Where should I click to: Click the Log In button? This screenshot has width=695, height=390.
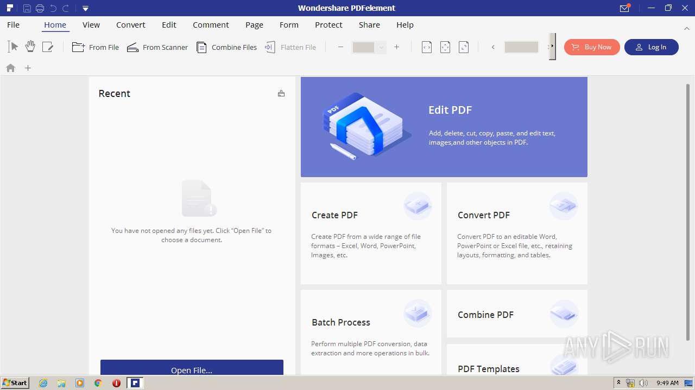point(652,47)
